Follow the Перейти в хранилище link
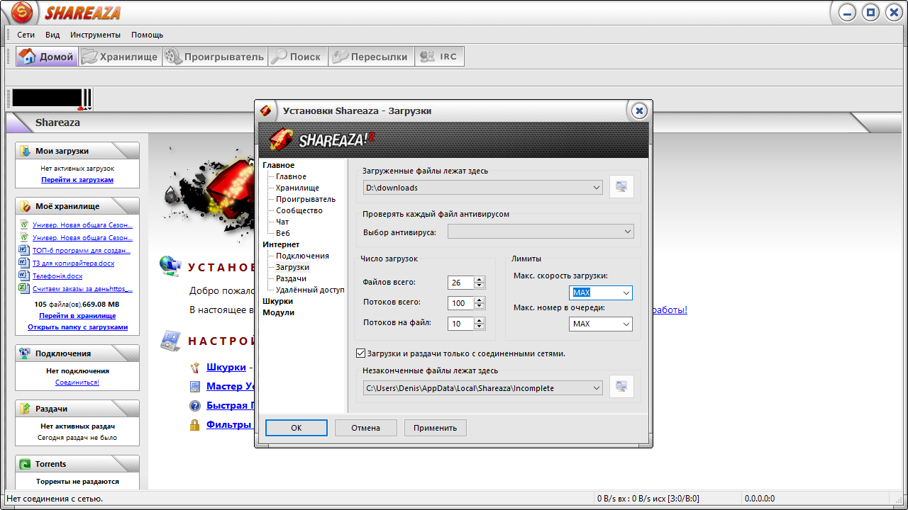The height and width of the screenshot is (510, 908). coord(77,315)
